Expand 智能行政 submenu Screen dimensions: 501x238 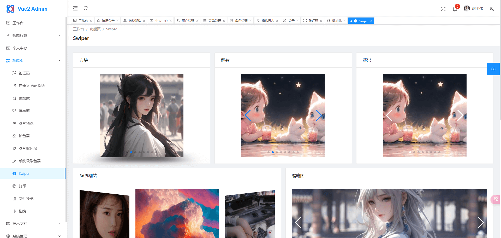pos(32,36)
